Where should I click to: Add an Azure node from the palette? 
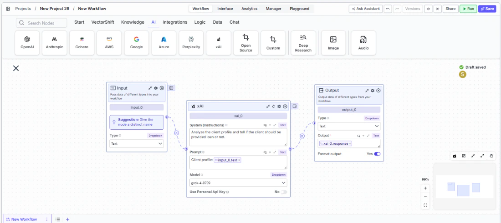click(164, 43)
